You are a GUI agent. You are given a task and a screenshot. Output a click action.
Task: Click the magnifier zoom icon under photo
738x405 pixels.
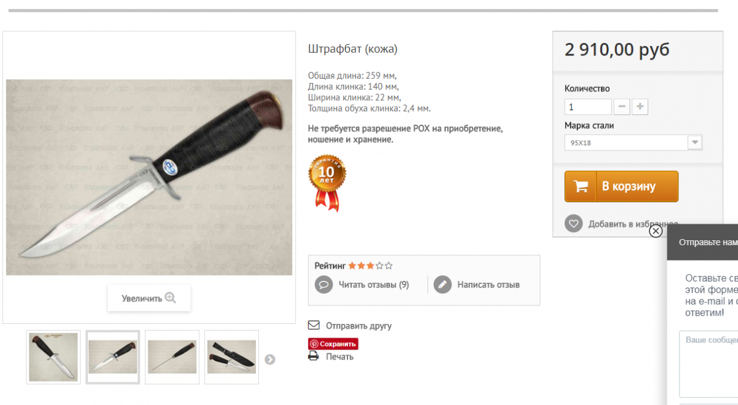click(170, 298)
